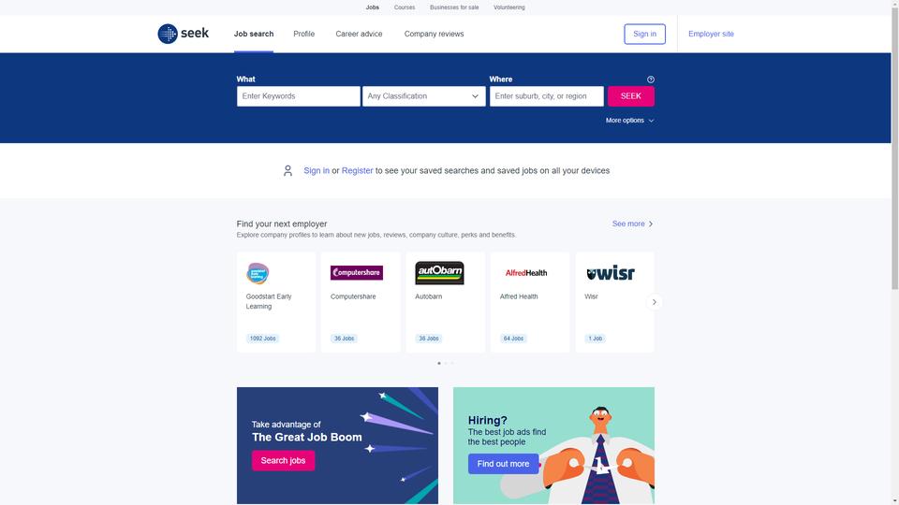Screen dimensions: 899x505
Task: Click See more employers chevron link
Action: click(x=632, y=224)
